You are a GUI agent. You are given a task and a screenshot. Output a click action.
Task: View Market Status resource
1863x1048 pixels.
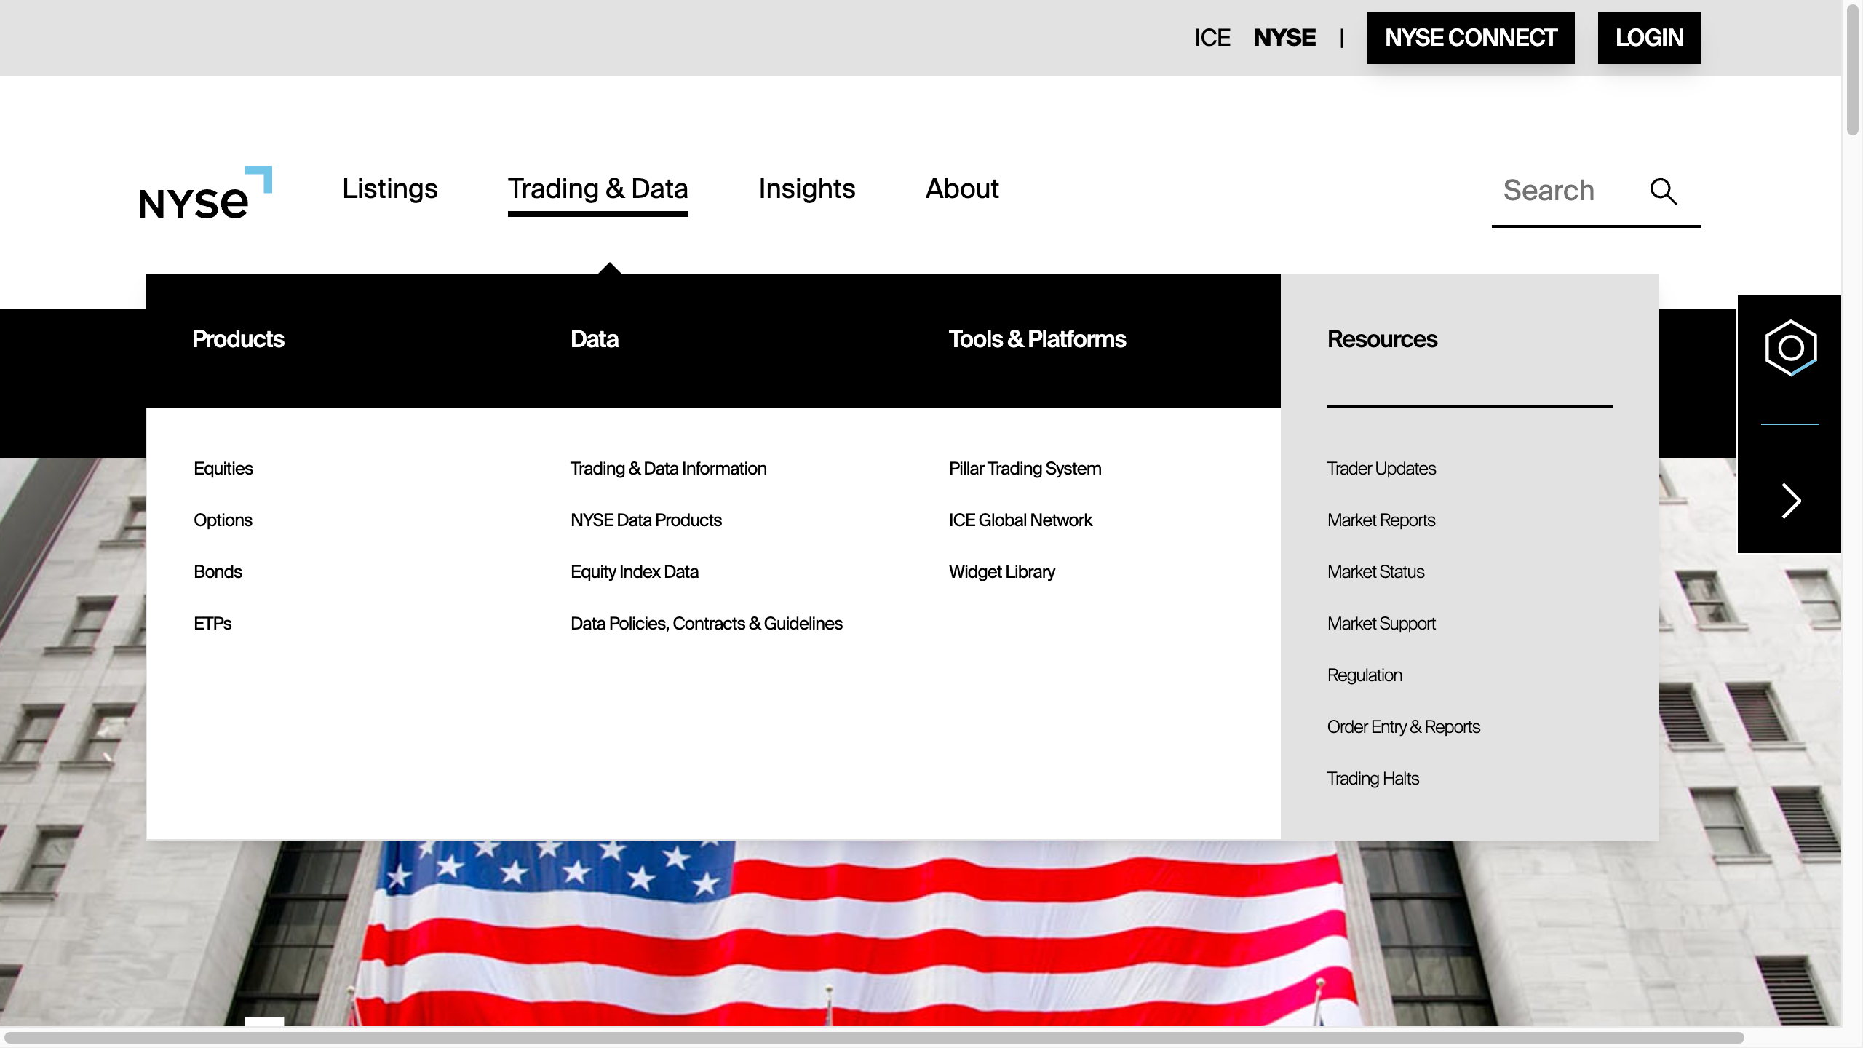[x=1375, y=572]
